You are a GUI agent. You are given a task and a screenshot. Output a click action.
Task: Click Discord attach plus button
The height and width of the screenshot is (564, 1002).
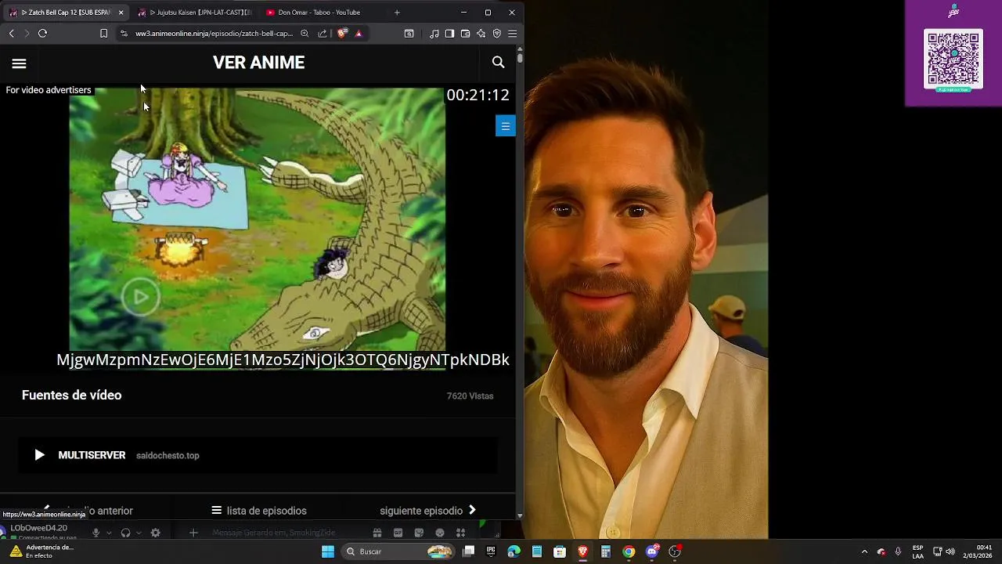pyautogui.click(x=193, y=533)
